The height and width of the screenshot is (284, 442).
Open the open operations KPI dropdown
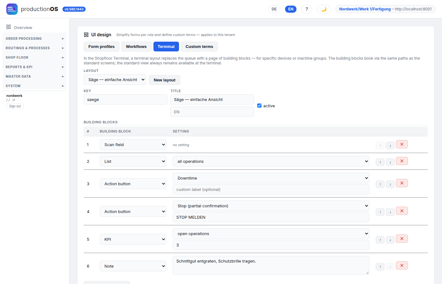pyautogui.click(x=271, y=234)
